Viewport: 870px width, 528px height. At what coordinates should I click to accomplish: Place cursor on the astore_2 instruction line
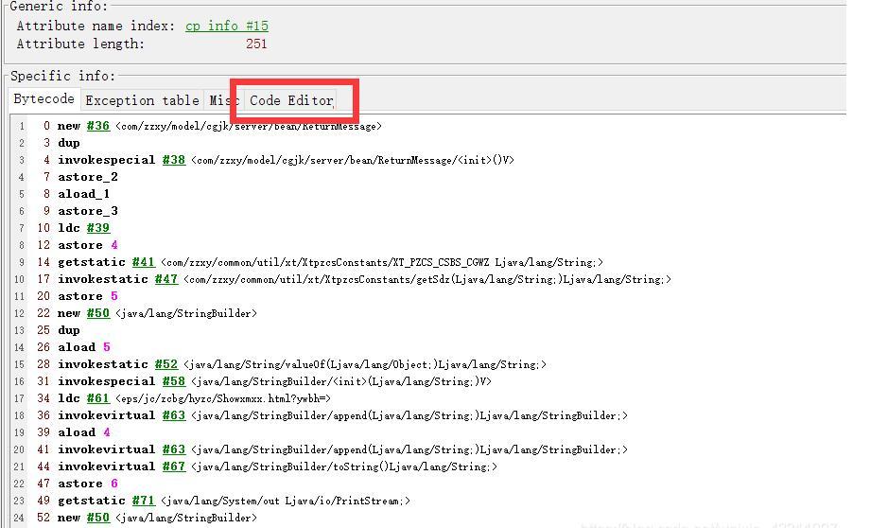[x=87, y=177]
